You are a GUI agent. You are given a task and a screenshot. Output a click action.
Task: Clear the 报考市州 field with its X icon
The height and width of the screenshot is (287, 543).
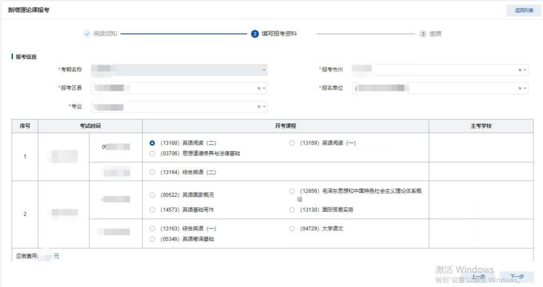[520, 70]
